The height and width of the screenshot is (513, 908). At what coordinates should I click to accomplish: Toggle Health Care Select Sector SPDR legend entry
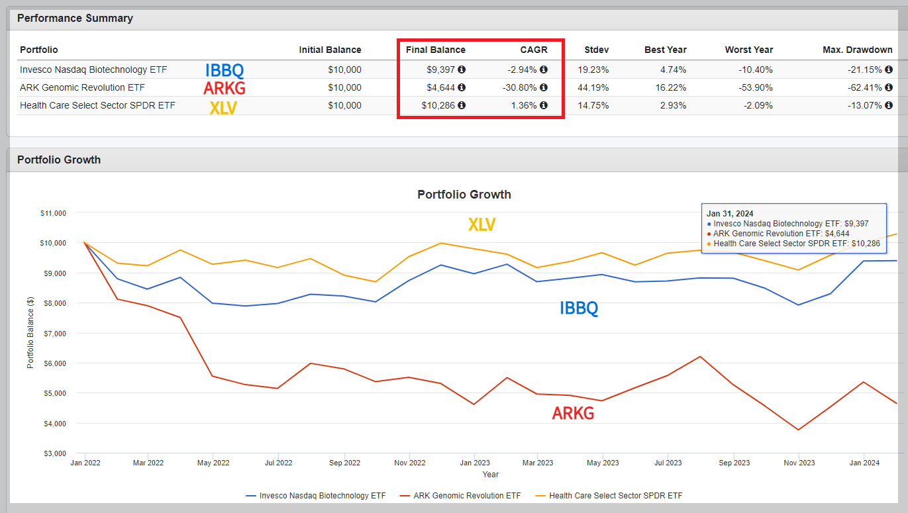[x=607, y=495]
